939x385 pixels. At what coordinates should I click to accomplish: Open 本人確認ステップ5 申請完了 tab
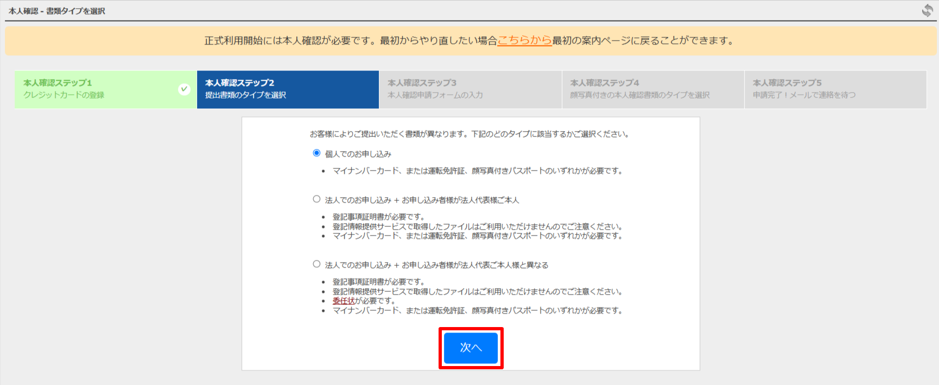tap(835, 89)
